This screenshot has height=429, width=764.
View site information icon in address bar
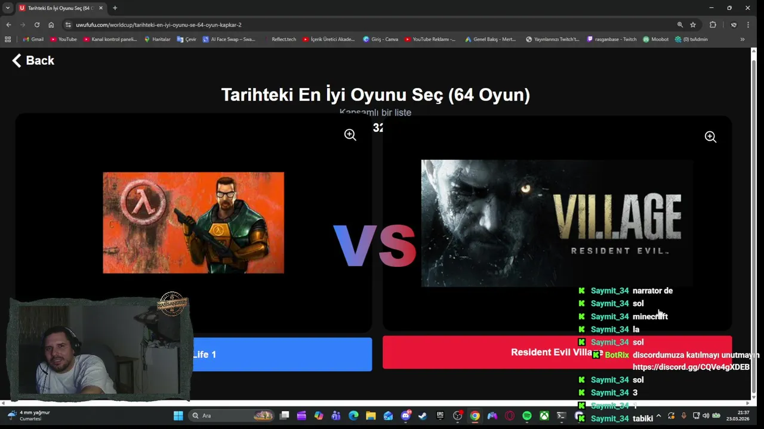click(x=68, y=24)
